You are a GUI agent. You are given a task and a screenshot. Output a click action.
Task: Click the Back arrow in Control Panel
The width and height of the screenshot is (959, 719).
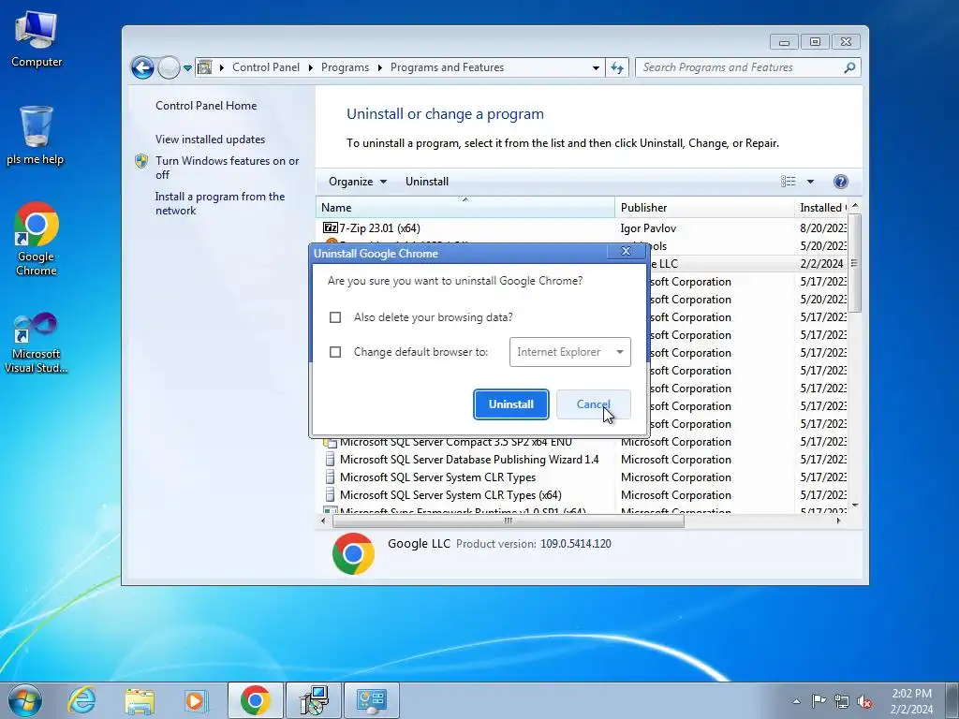click(142, 67)
